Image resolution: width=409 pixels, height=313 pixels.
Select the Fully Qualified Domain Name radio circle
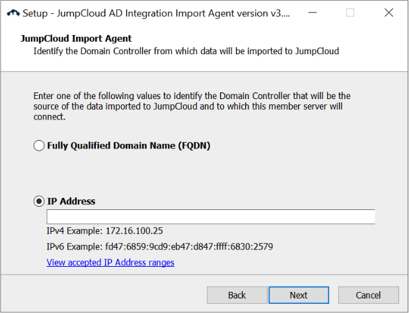39,146
